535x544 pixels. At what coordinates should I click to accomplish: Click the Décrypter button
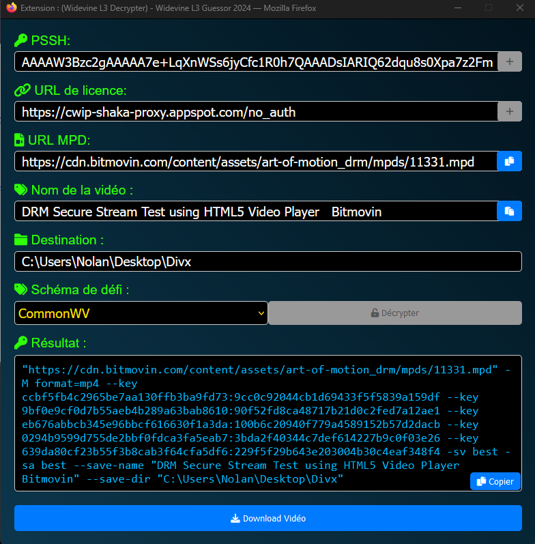pyautogui.click(x=395, y=313)
